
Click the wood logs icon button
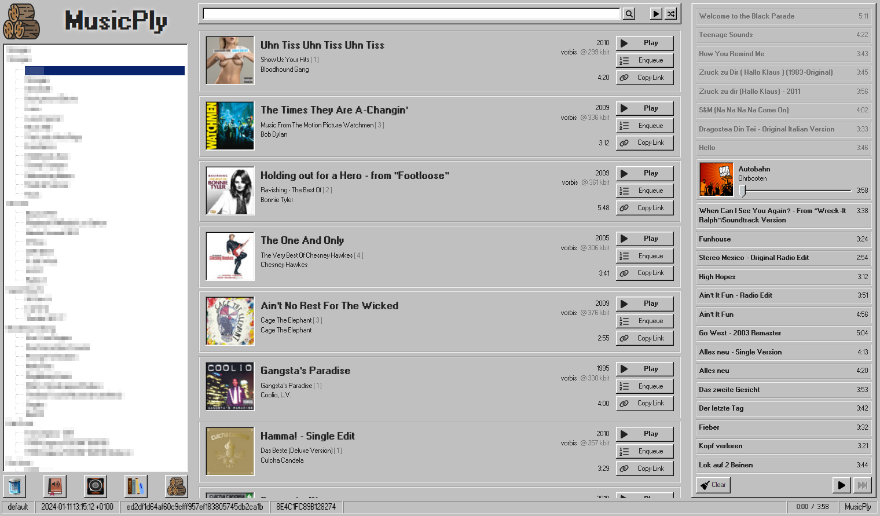click(177, 486)
